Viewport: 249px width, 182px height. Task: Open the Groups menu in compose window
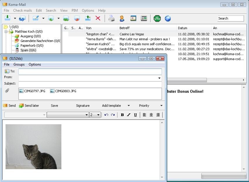pyautogui.click(x=19, y=64)
